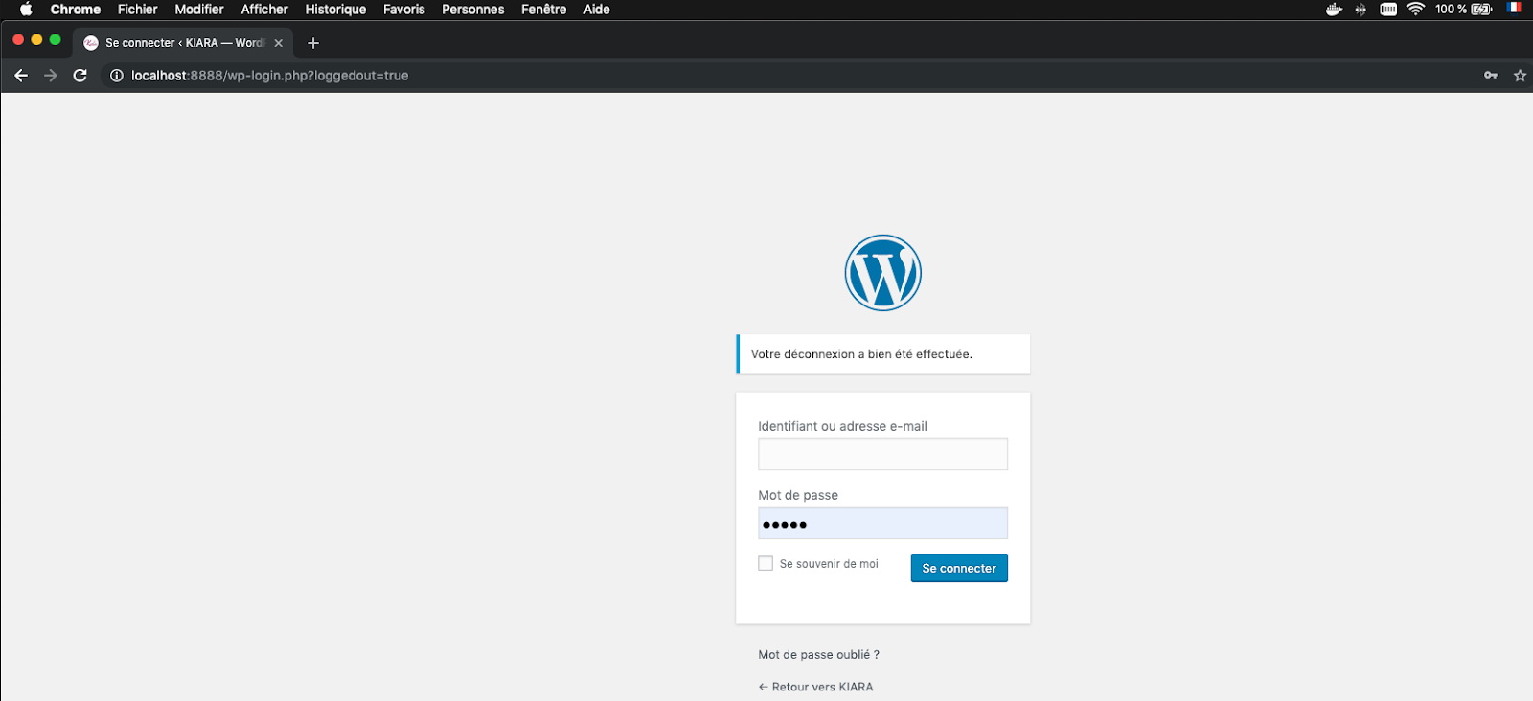The image size is (1533, 701).
Task: Open the French flag input source menu
Action: click(1514, 9)
